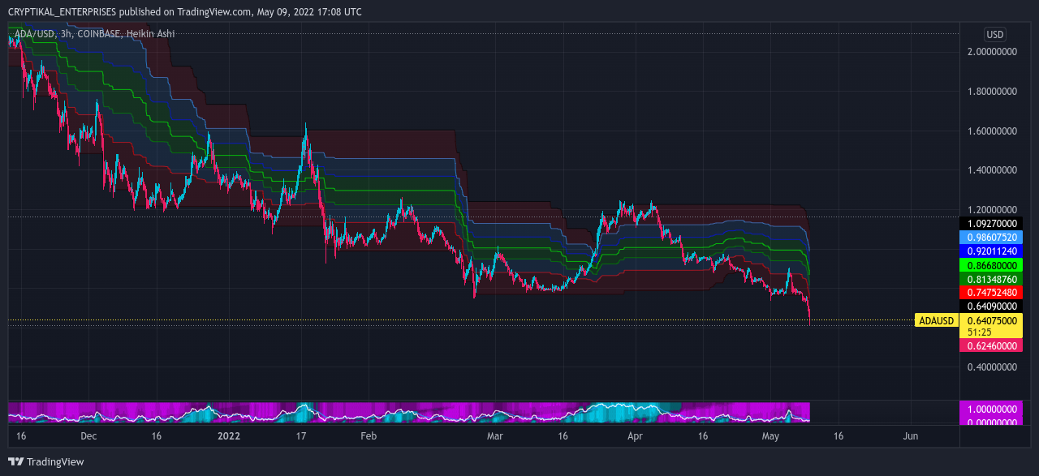
Task: Click the Jun label on time axis
Action: (911, 436)
